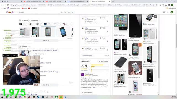Image resolution: width=177 pixels, height=99 pixels.
Task: Close the image preview panel
Action: [155, 16]
